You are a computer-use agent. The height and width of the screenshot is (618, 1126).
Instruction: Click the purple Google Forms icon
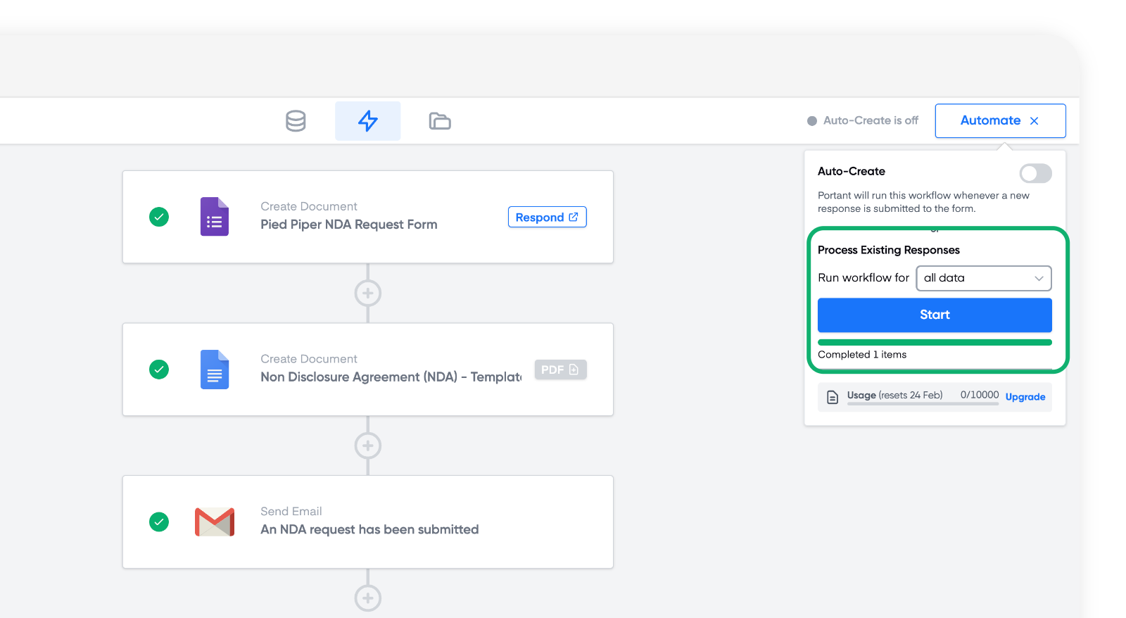pos(215,217)
